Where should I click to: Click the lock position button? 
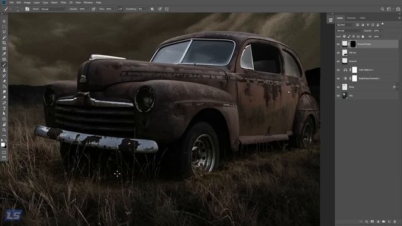[354, 36]
